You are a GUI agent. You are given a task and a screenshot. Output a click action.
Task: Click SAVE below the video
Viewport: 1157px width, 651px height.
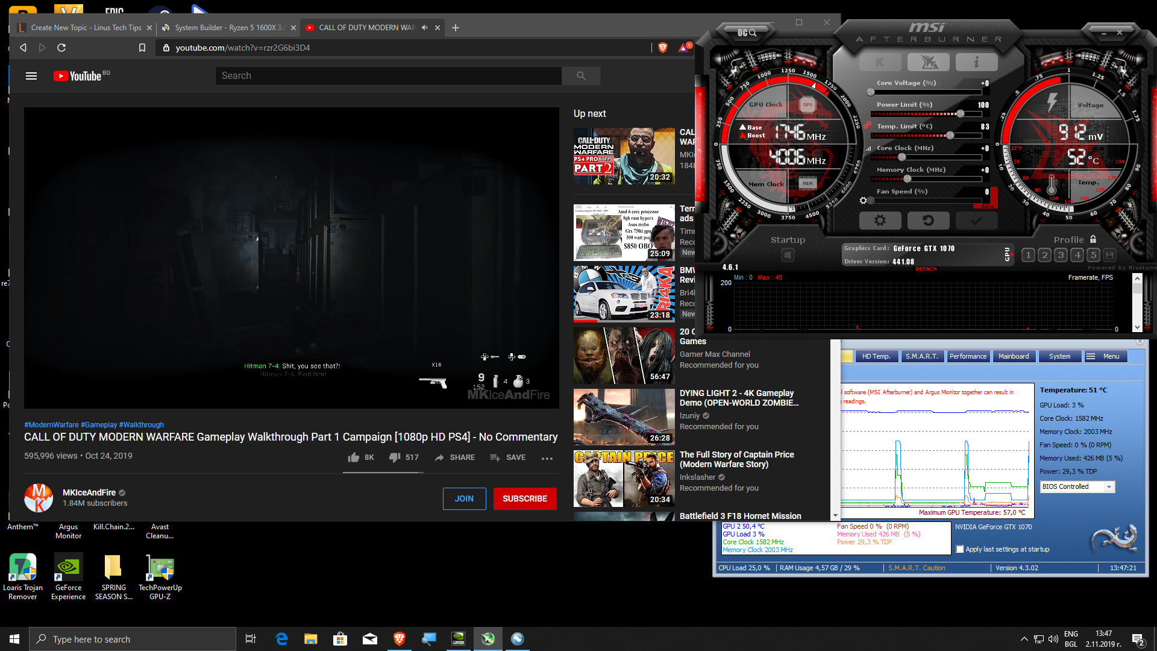(x=507, y=458)
